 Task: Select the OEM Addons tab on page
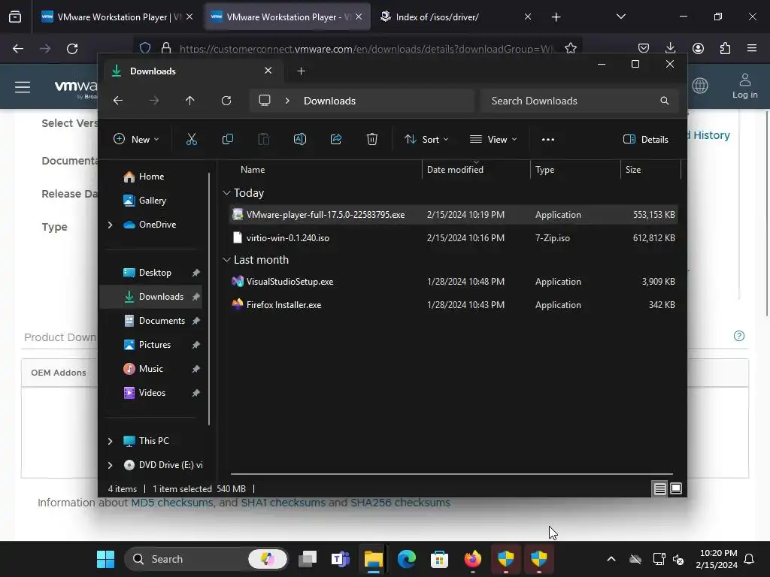[x=59, y=373]
